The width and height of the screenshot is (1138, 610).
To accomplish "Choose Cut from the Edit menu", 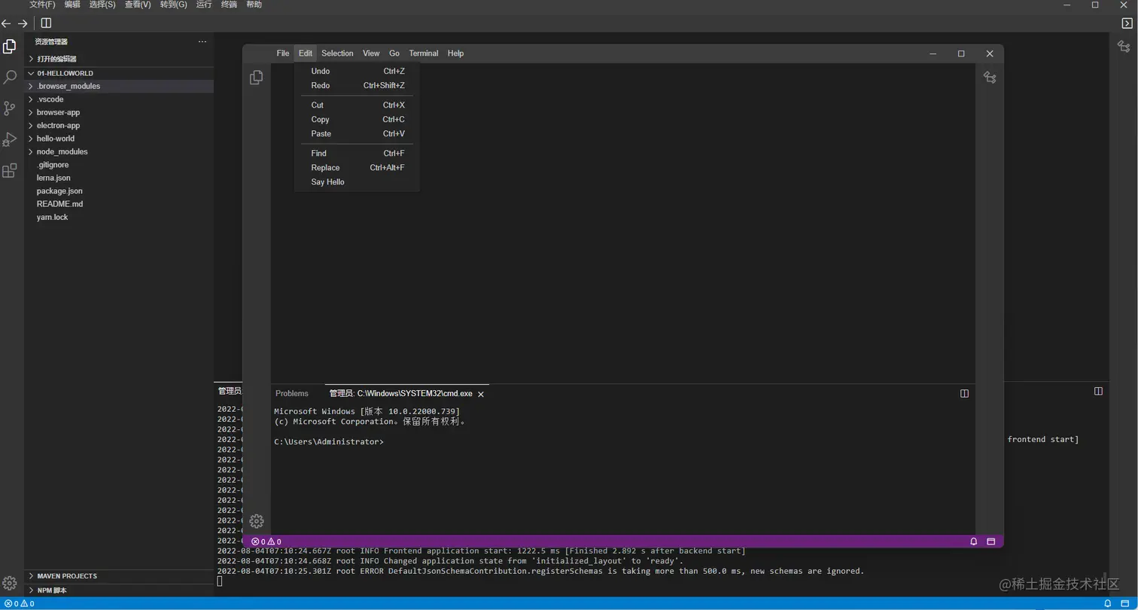I will pos(358,105).
